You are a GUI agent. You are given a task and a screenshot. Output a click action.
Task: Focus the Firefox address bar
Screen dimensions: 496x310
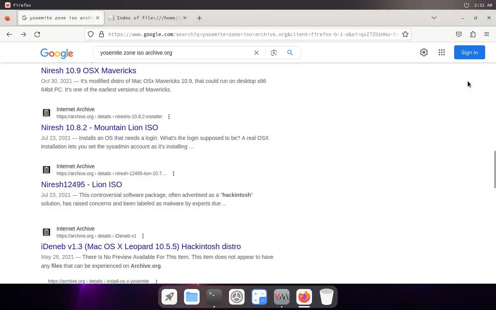[248, 34]
